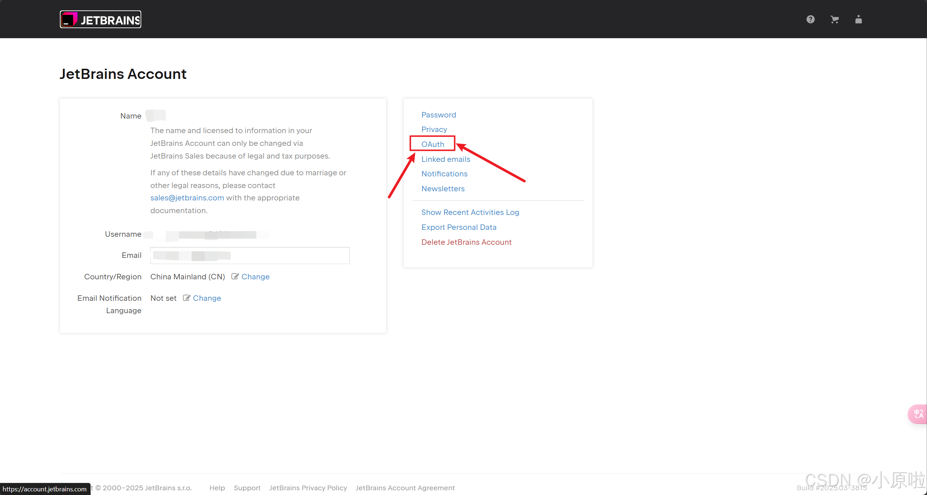Click Delete JetBrains Account link
Viewport: 927px width, 495px height.
pyautogui.click(x=466, y=242)
